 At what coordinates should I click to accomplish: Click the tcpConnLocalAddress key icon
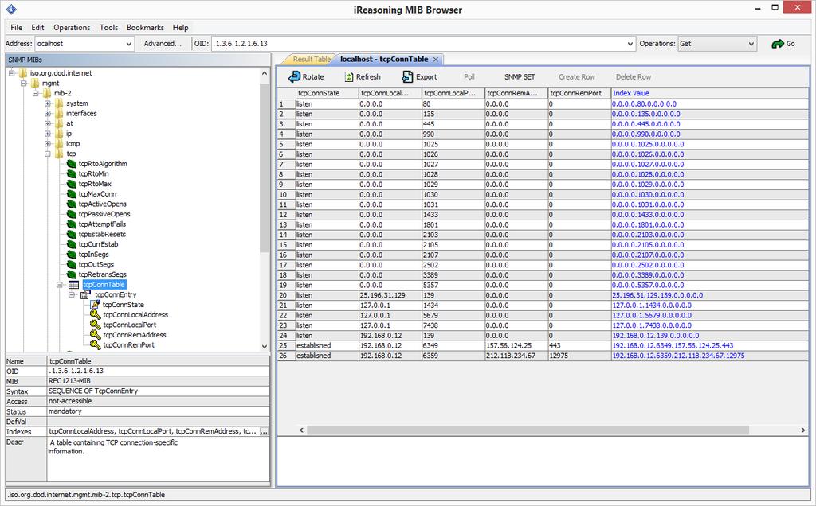click(95, 315)
